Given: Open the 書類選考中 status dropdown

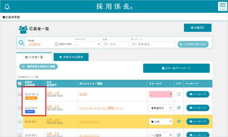Looking at the screenshot, I should tap(161, 108).
